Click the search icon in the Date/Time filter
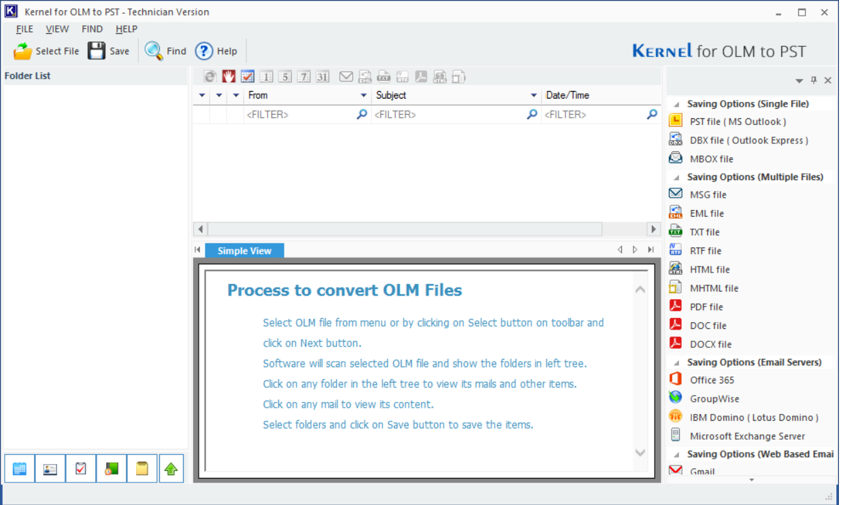 click(x=652, y=115)
